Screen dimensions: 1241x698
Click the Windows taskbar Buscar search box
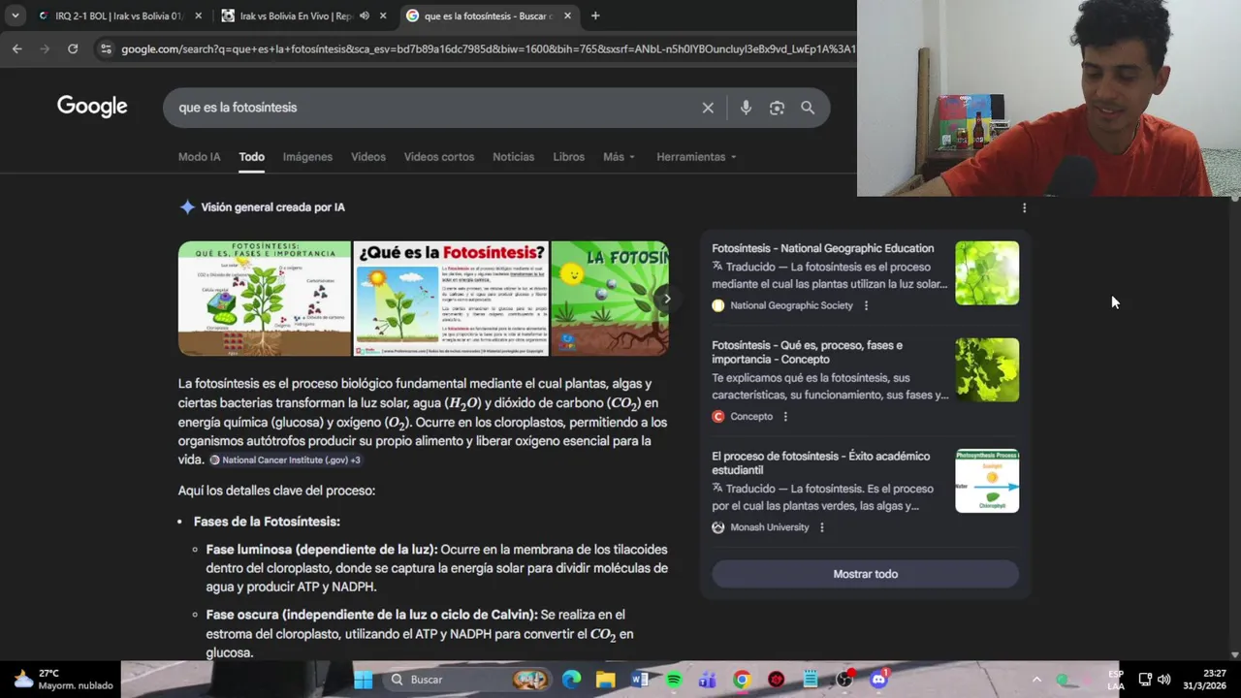tap(468, 680)
